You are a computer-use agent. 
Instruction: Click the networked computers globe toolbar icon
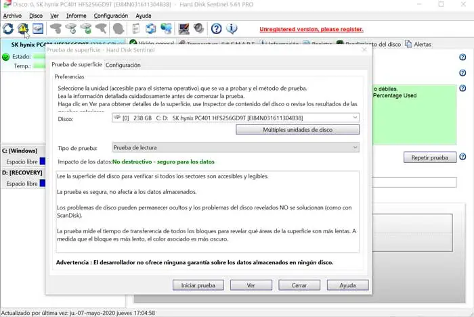[167, 28]
